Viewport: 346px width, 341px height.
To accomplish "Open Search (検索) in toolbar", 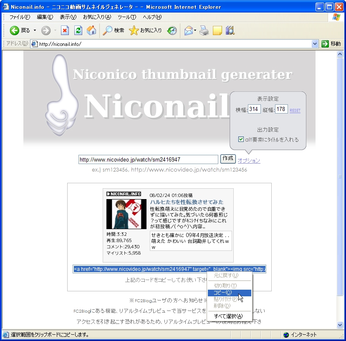I will [114, 30].
